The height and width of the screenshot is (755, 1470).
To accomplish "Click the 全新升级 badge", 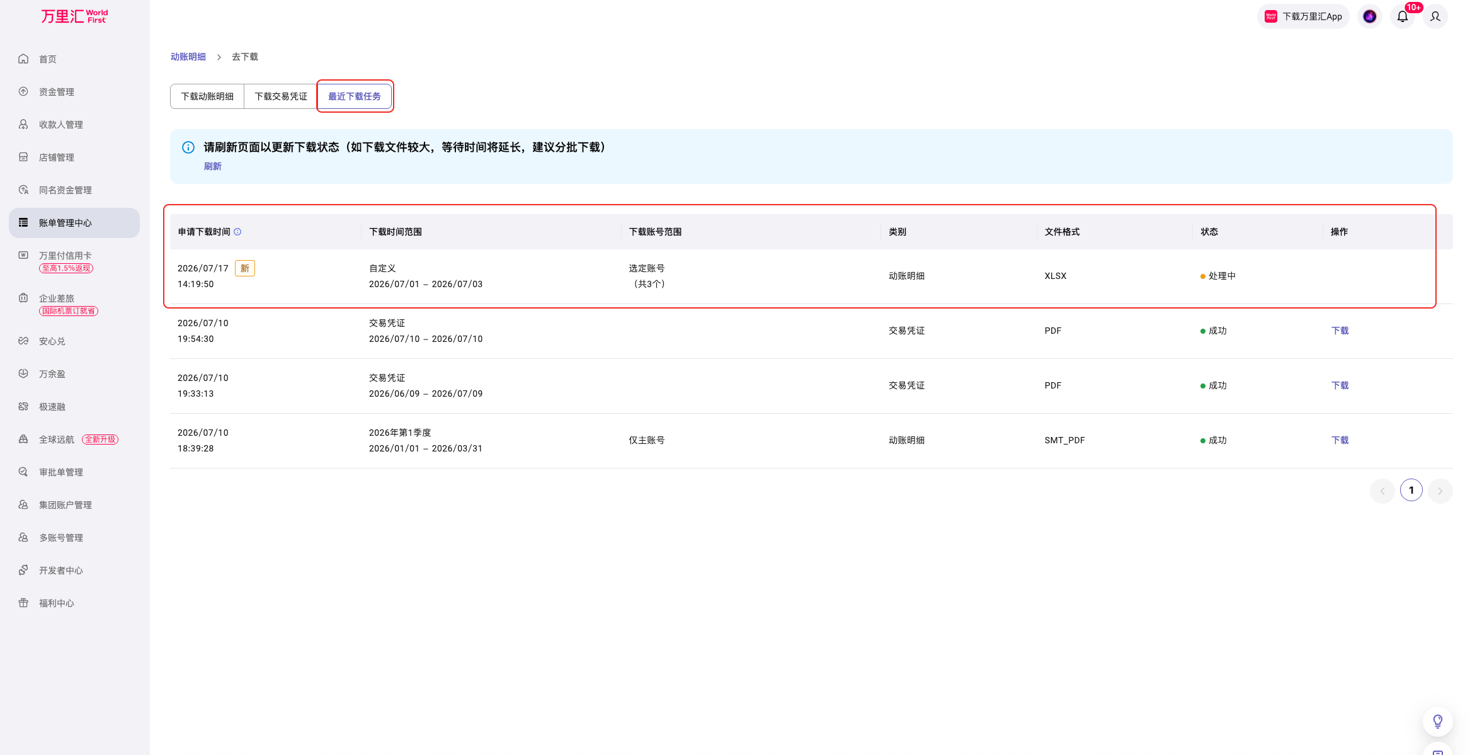I will [x=100, y=440].
